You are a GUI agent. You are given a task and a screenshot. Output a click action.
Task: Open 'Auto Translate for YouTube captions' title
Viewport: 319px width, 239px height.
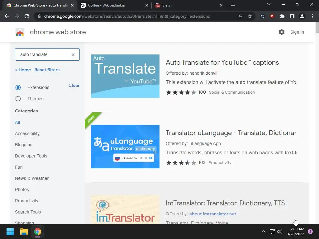222,62
